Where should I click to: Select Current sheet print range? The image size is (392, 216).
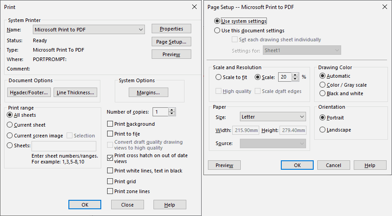click(x=10, y=125)
